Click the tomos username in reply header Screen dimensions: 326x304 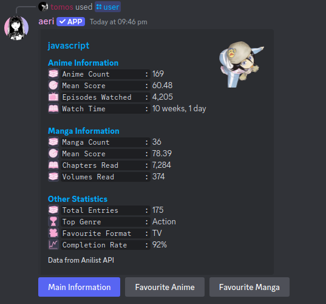coord(62,7)
